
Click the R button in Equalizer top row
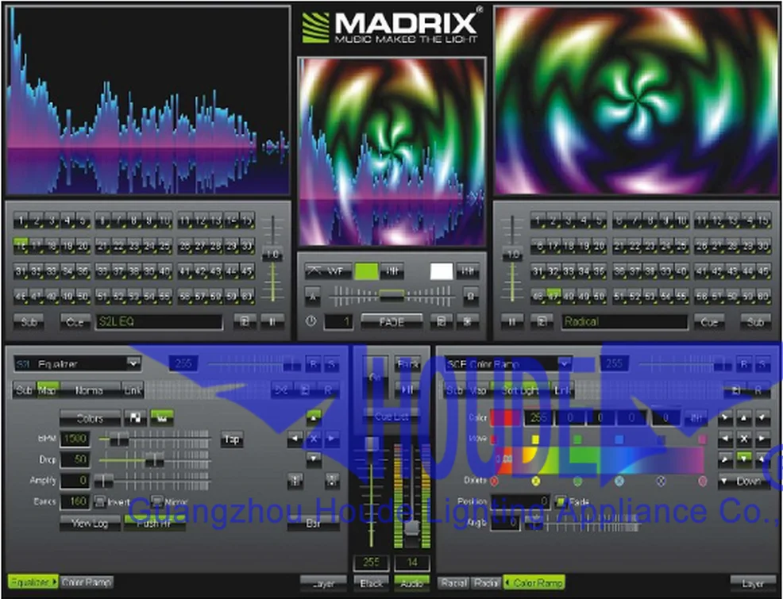[x=313, y=364]
